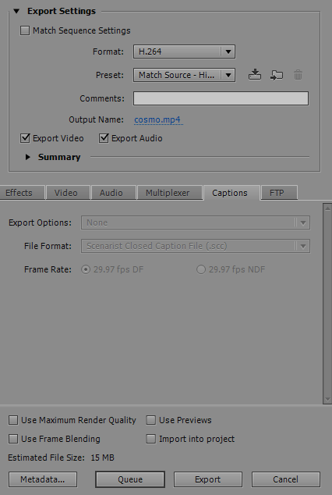332x495 pixels.
Task: Tick the Use Previews checkbox
Action: (151, 420)
